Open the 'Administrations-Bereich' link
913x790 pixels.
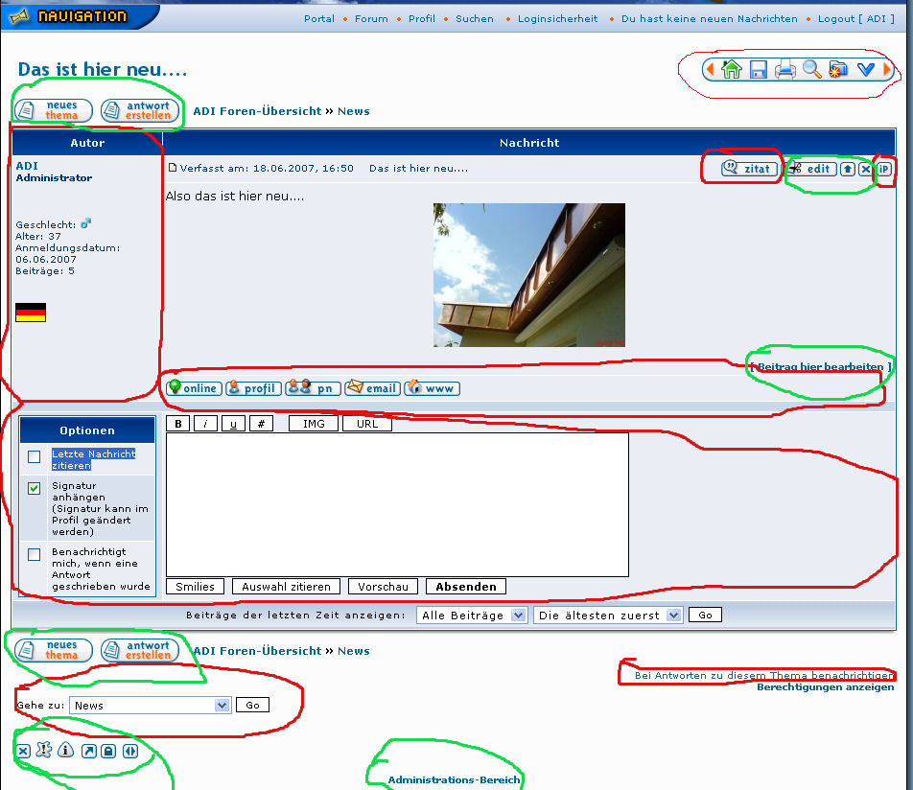coord(454,779)
